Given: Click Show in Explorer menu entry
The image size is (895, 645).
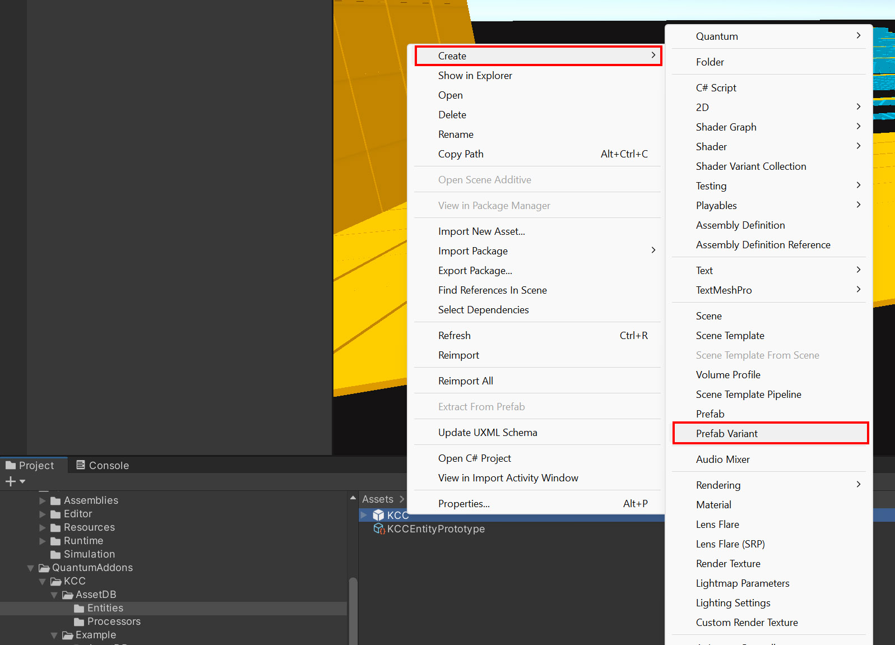Looking at the screenshot, I should [x=475, y=76].
